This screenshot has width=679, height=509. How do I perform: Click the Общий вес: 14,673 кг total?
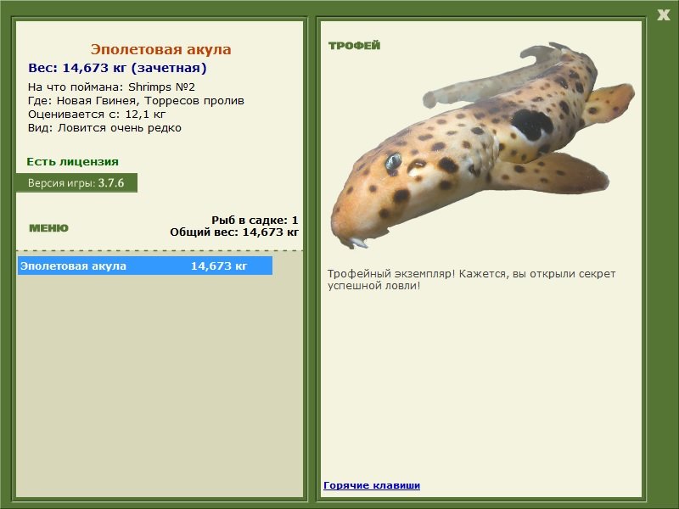point(234,232)
